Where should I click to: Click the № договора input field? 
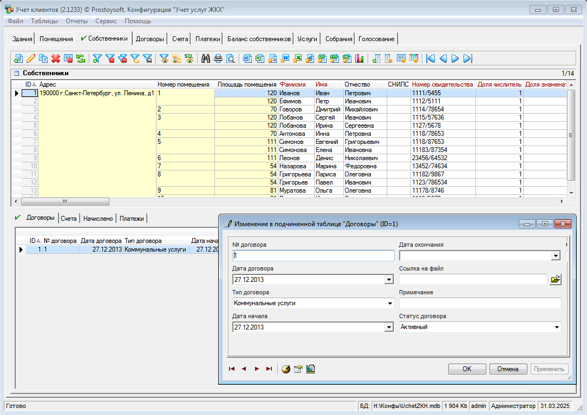(314, 256)
